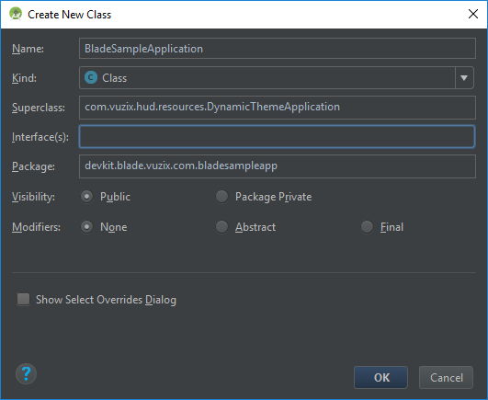Enable Show Select Overrides Dialog checkbox
The width and height of the screenshot is (488, 400).
[23, 300]
